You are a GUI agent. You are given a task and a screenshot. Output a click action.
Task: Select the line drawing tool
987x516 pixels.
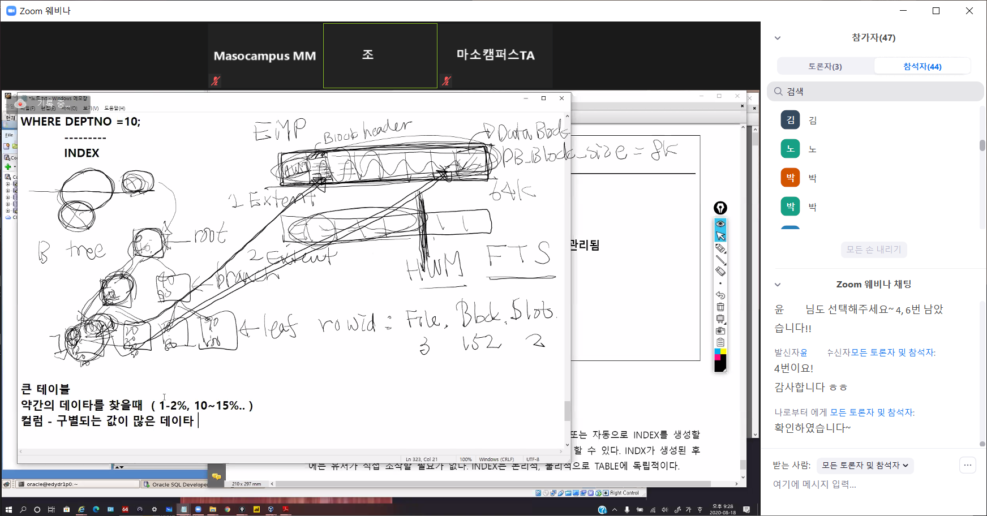[720, 260]
